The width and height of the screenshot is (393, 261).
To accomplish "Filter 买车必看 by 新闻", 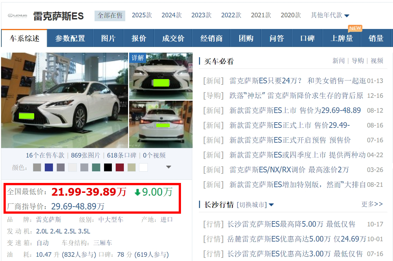I will click(339, 61).
